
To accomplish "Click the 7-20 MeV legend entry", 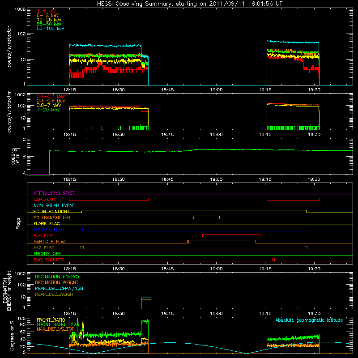I will coord(48,110).
